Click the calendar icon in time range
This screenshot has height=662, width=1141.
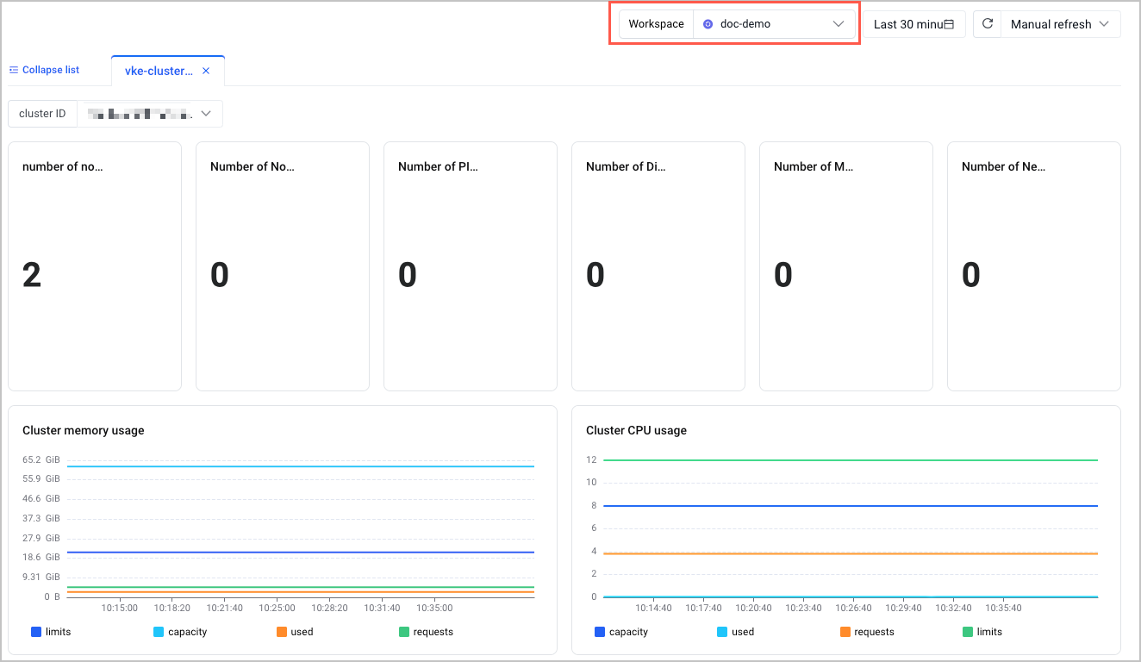pyautogui.click(x=949, y=24)
